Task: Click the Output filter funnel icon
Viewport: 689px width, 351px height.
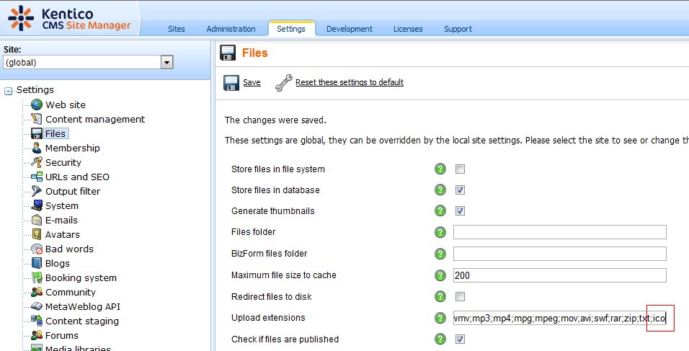Action: pyautogui.click(x=37, y=191)
